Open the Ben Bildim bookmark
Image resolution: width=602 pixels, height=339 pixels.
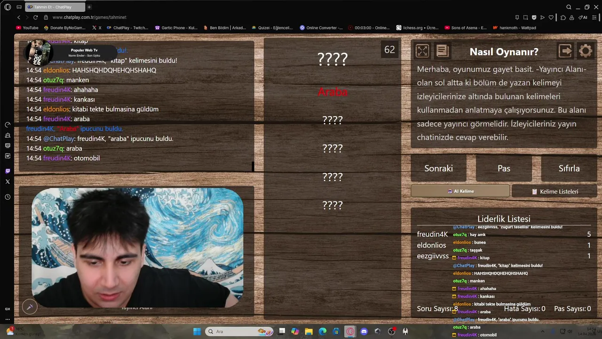224,28
